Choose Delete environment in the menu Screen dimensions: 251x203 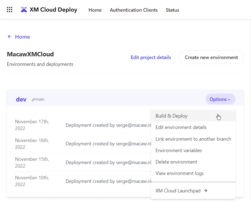(176, 162)
